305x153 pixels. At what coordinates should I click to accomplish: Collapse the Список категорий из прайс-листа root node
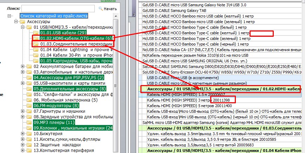coord(9,16)
